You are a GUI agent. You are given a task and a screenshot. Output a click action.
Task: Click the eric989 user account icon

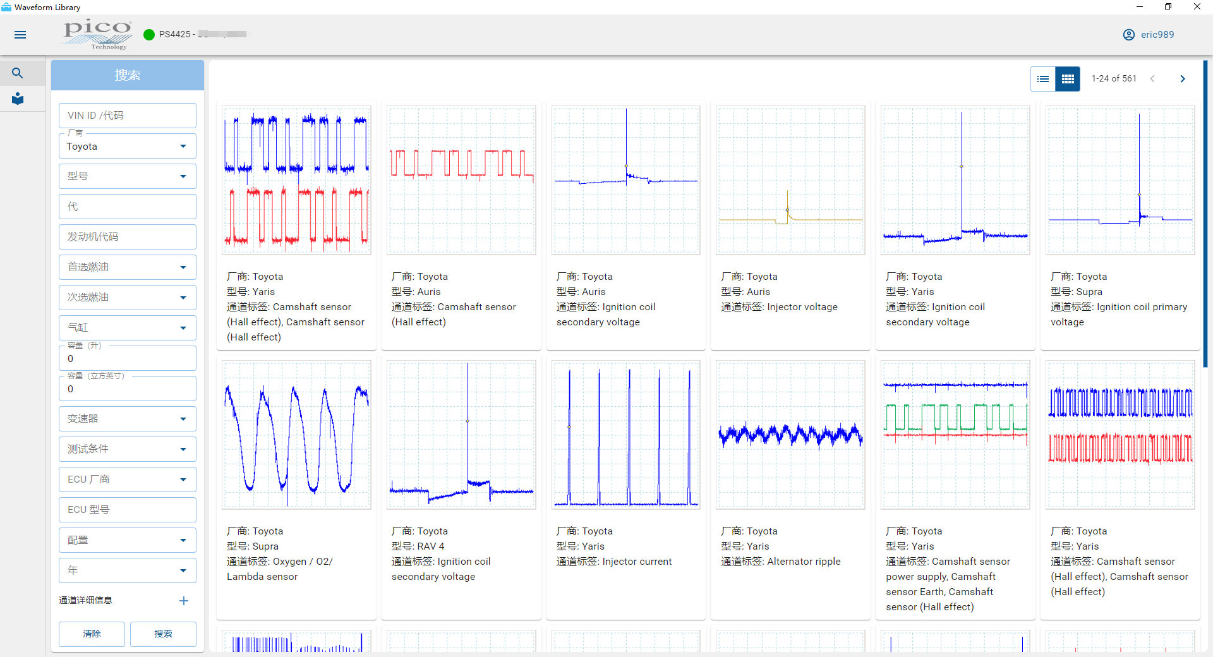click(x=1128, y=35)
